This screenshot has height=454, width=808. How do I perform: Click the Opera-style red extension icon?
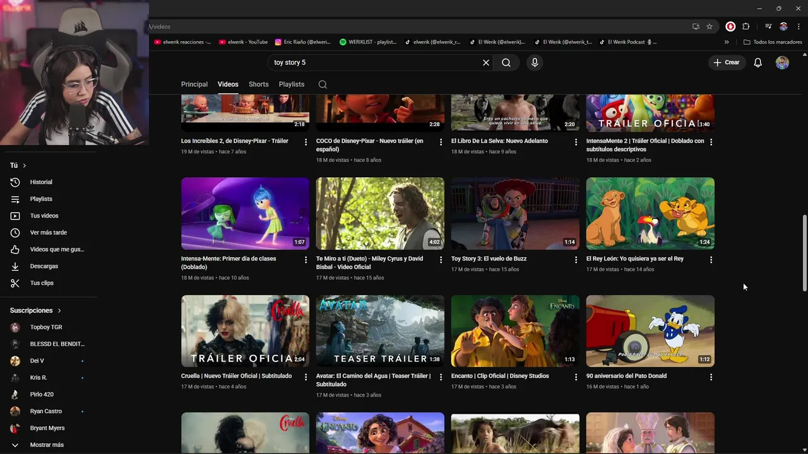click(730, 26)
